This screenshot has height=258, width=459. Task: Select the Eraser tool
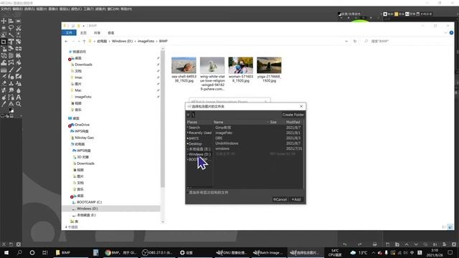coord(4,83)
